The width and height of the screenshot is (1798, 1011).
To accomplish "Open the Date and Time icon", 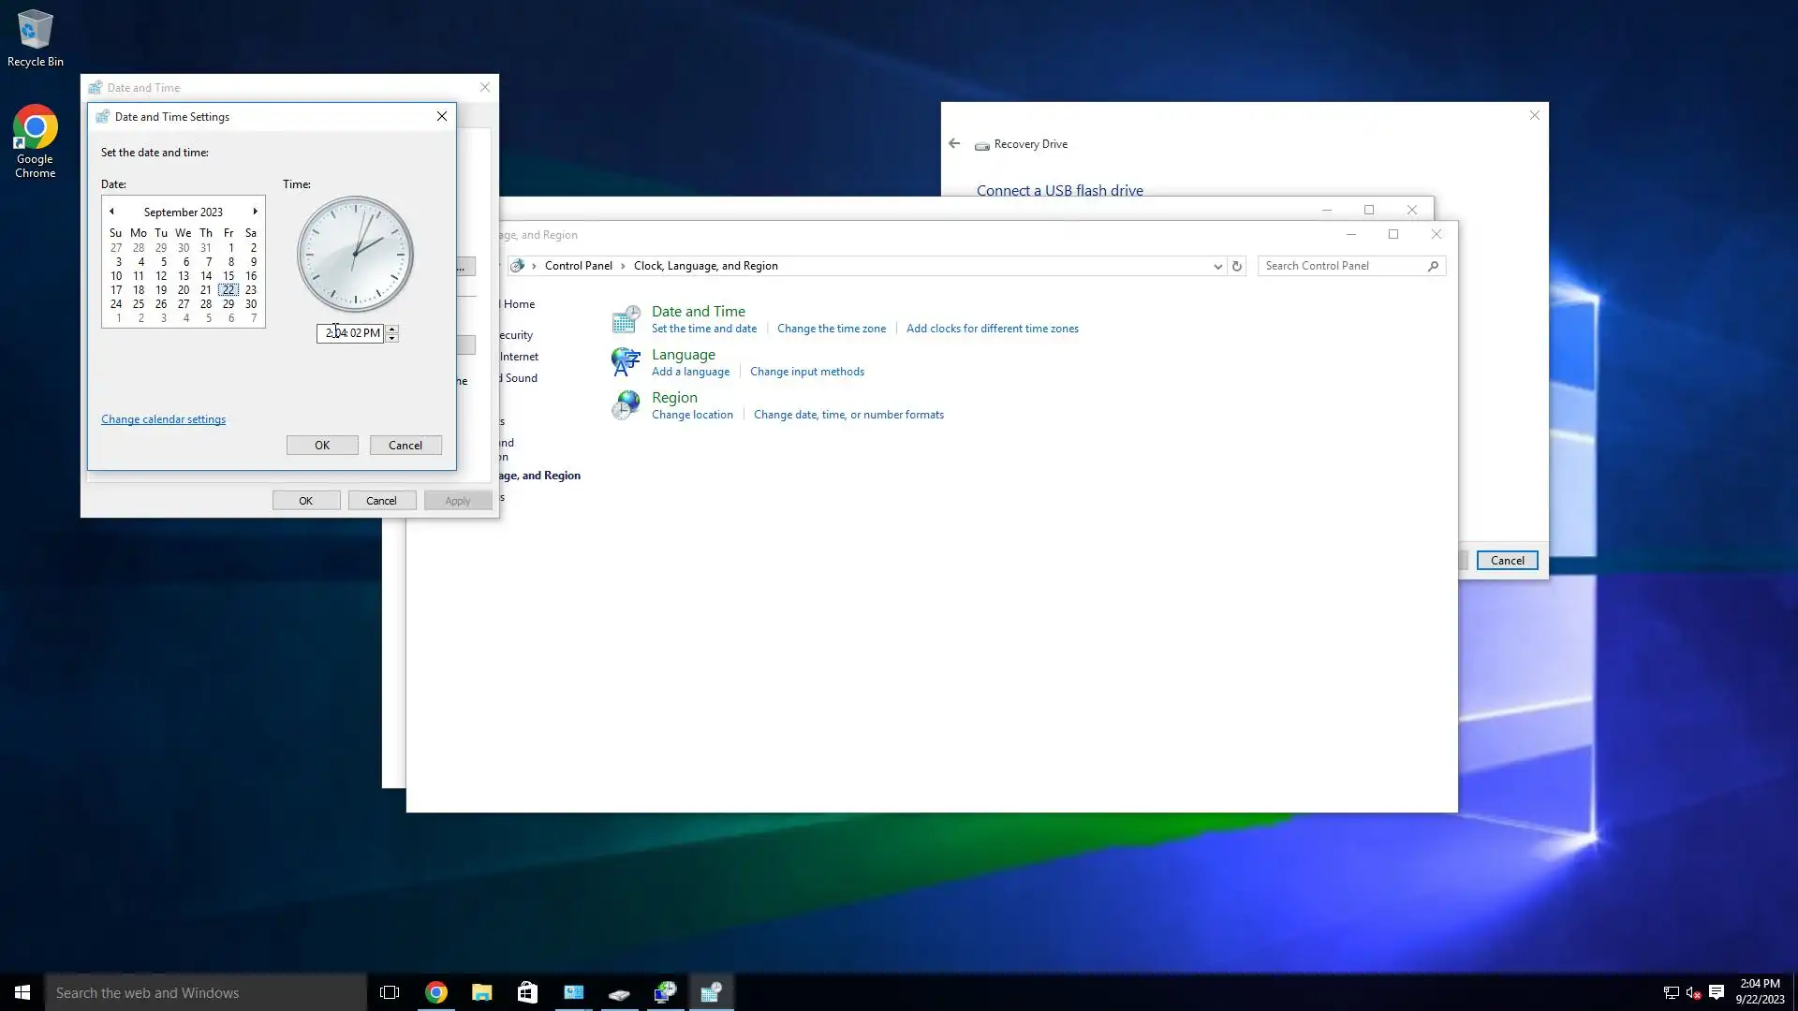I will (626, 320).
